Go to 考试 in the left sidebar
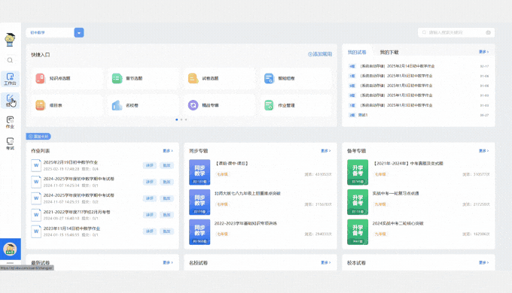This screenshot has width=512, height=293. point(10,143)
